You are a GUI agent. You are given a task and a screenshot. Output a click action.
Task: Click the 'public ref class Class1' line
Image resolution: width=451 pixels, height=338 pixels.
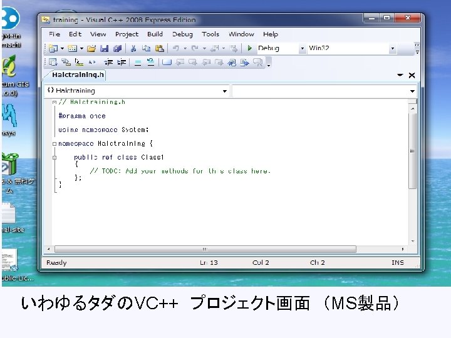(x=119, y=157)
